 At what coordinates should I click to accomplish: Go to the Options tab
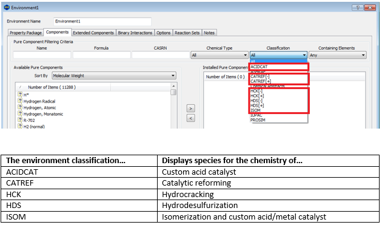pos(163,33)
